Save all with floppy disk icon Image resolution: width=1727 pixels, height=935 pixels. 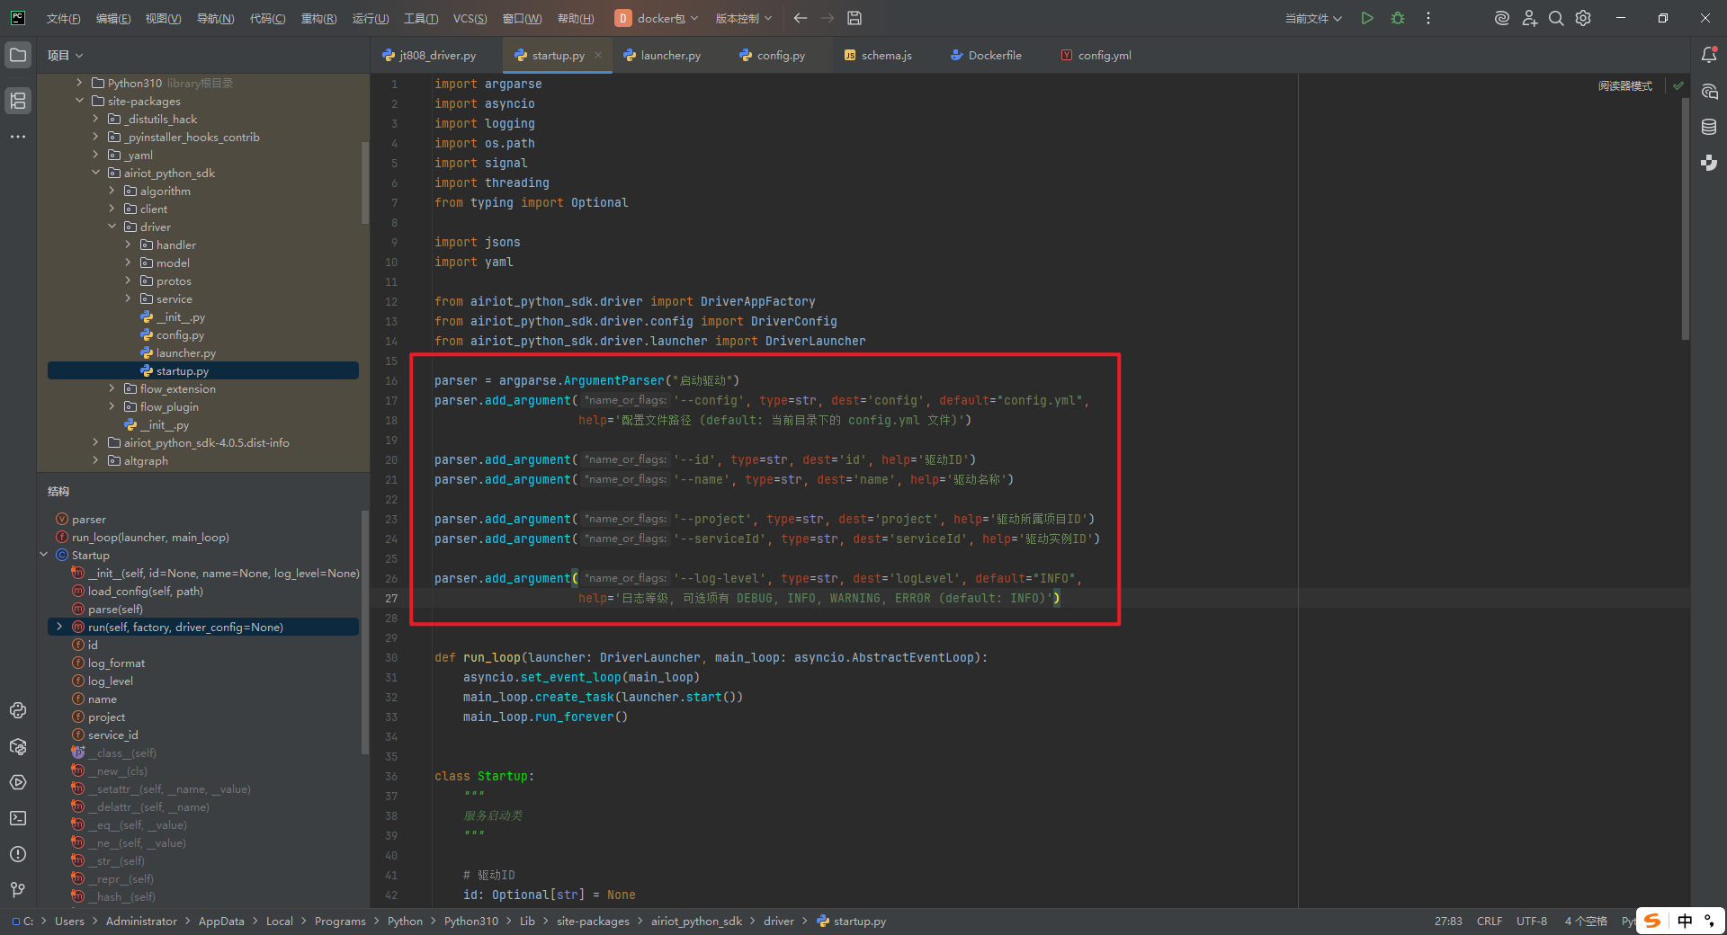855,18
